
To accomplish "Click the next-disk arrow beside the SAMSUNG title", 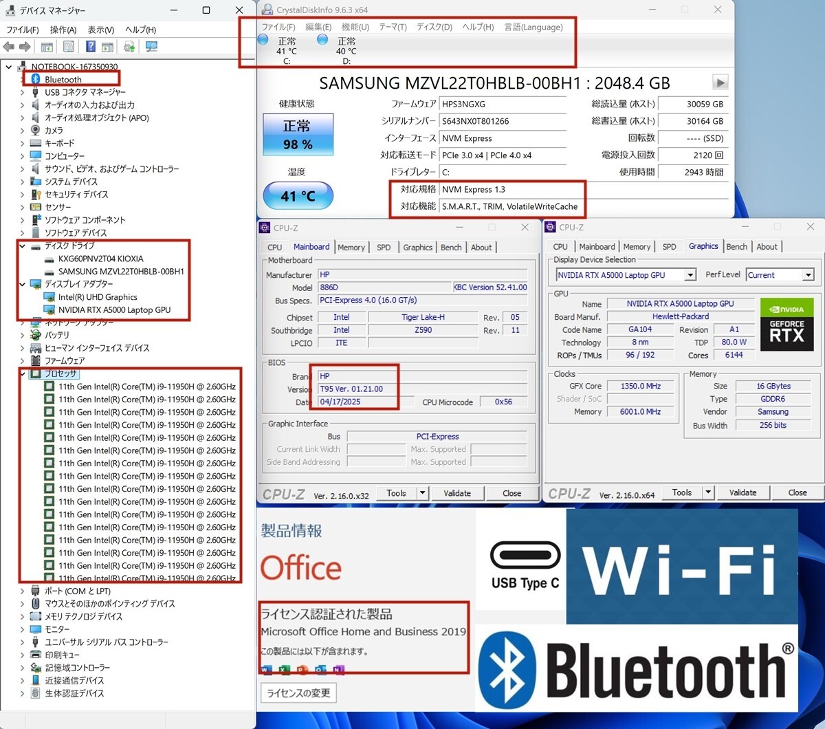I will pos(720,83).
